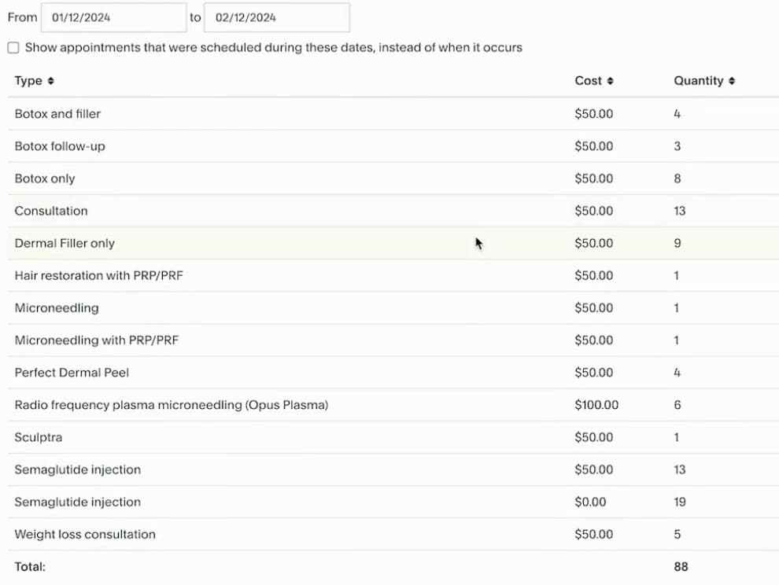The width and height of the screenshot is (779, 585).
Task: Select Radio frequency plasma microneedling row
Action: 393,405
